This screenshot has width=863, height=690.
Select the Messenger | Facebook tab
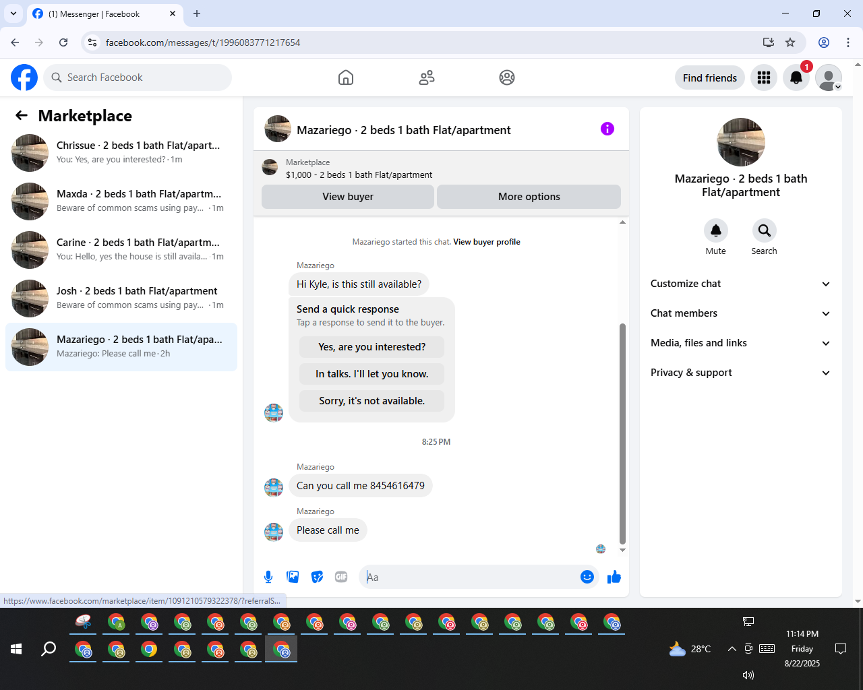pyautogui.click(x=105, y=13)
